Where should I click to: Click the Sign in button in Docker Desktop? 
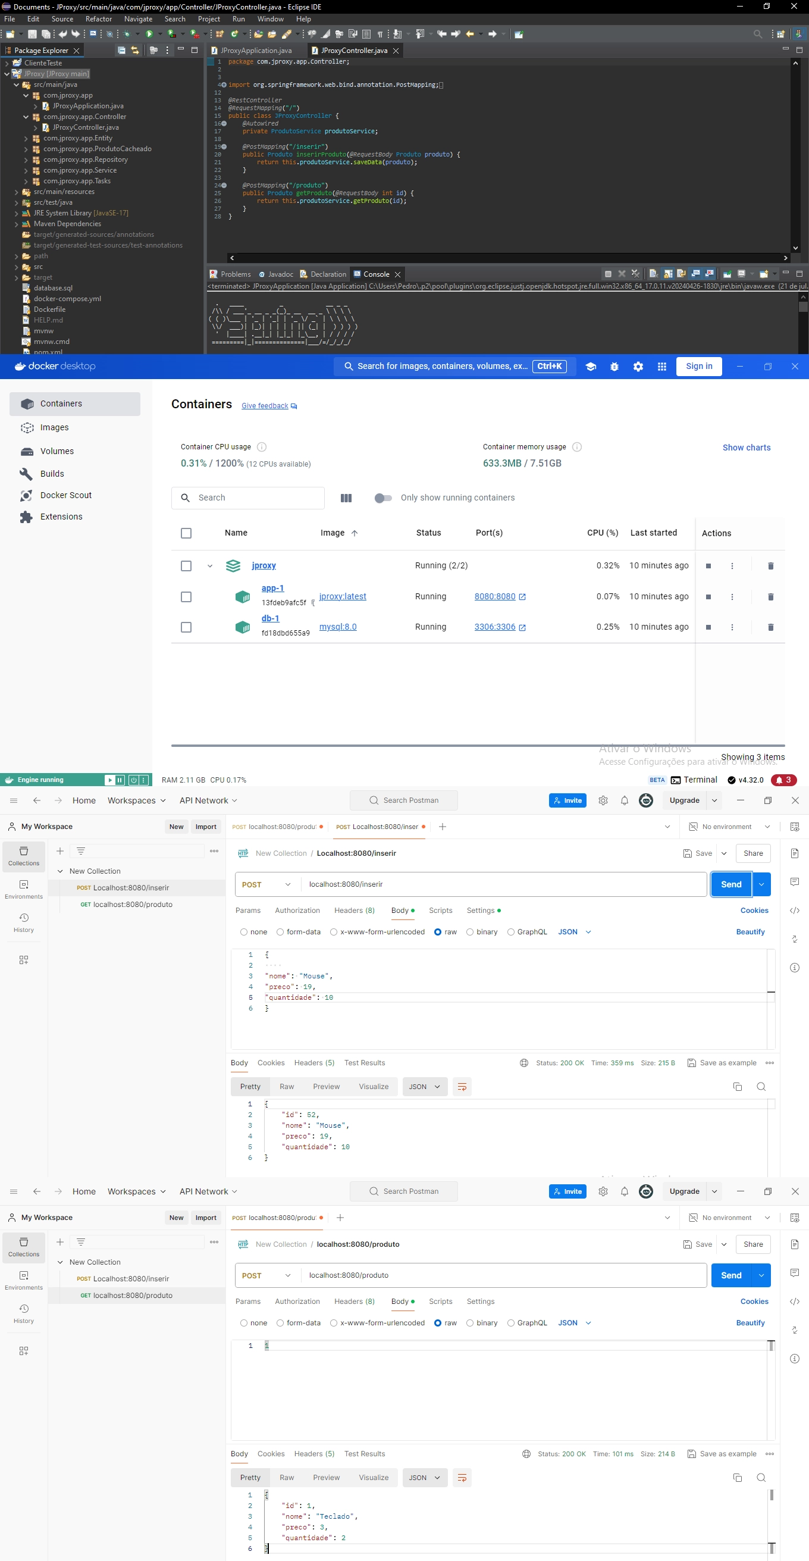pyautogui.click(x=699, y=367)
